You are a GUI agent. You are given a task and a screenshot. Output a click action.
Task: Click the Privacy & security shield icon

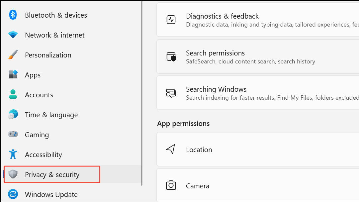click(x=13, y=174)
